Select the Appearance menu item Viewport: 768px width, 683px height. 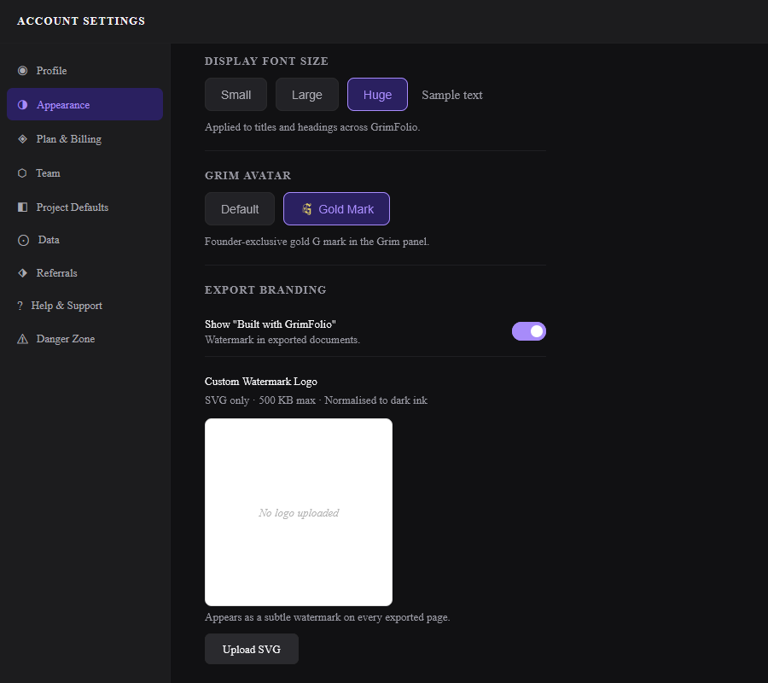point(84,104)
